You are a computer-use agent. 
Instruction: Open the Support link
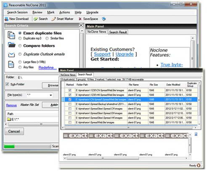point(102,54)
